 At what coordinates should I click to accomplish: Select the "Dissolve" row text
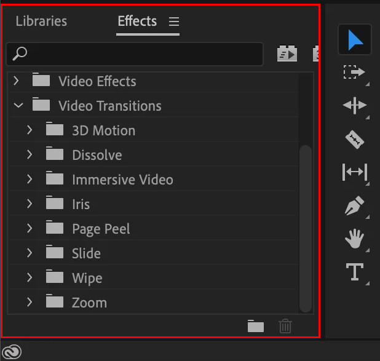pos(97,155)
